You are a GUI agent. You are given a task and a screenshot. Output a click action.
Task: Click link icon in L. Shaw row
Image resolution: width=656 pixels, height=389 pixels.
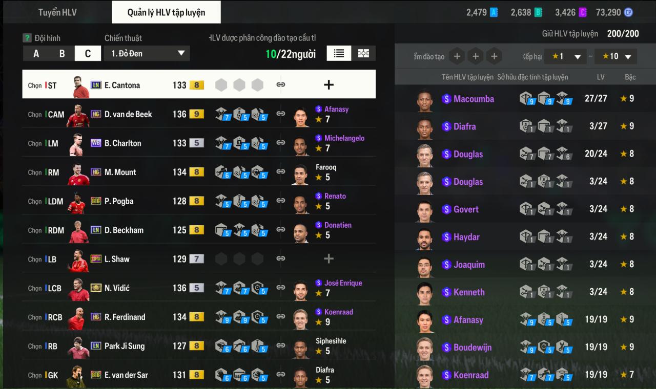coord(280,259)
